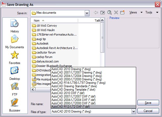Select the cadxp forum folder
The height and width of the screenshot is (117, 162).
pos(42,57)
